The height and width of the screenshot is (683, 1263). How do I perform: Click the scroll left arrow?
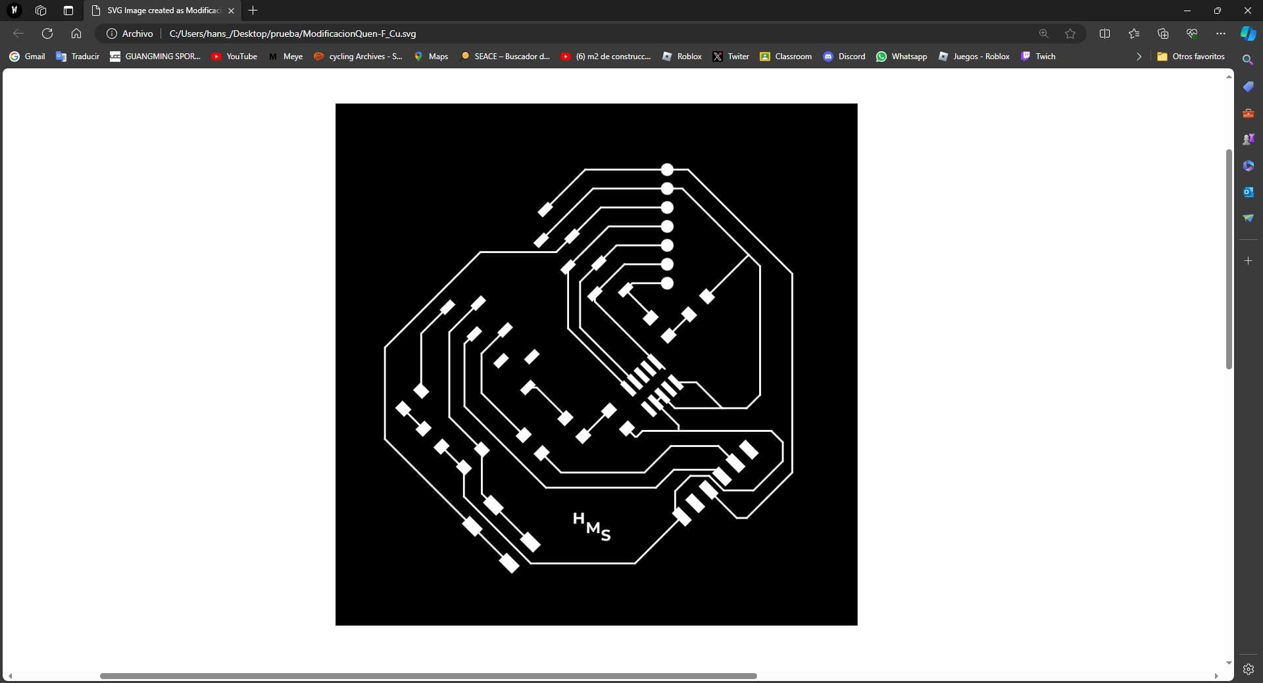tap(10, 676)
